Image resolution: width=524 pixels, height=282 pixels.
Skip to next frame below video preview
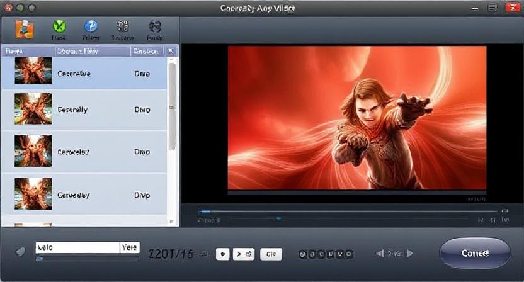coord(504,220)
